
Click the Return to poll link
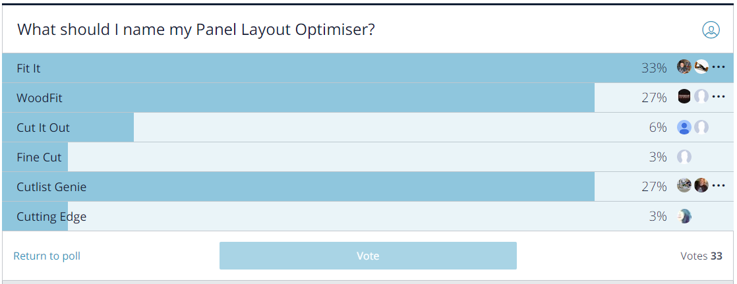[47, 256]
